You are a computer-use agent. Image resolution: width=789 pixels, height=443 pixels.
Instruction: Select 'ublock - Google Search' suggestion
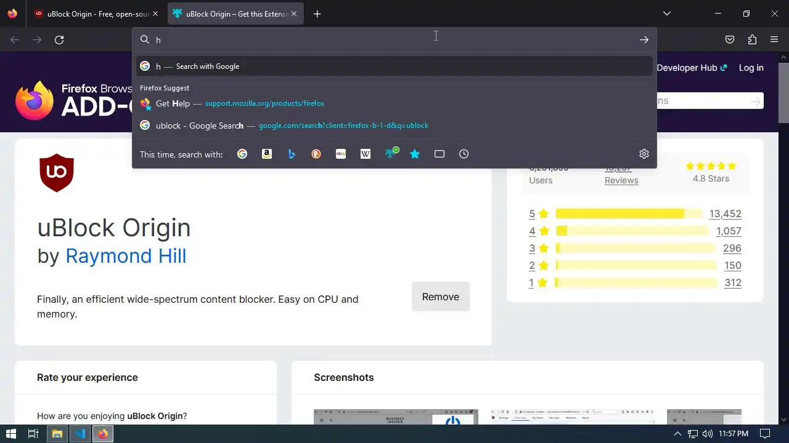click(394, 126)
